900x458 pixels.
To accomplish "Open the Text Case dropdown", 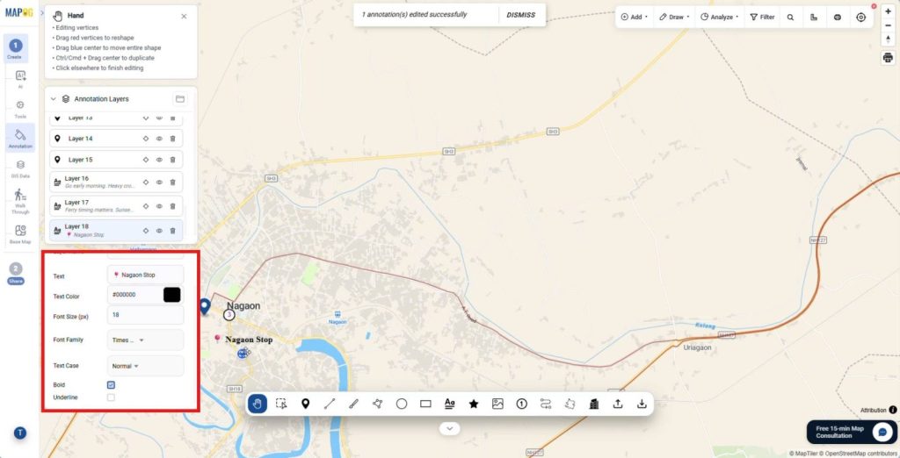I will click(146, 366).
